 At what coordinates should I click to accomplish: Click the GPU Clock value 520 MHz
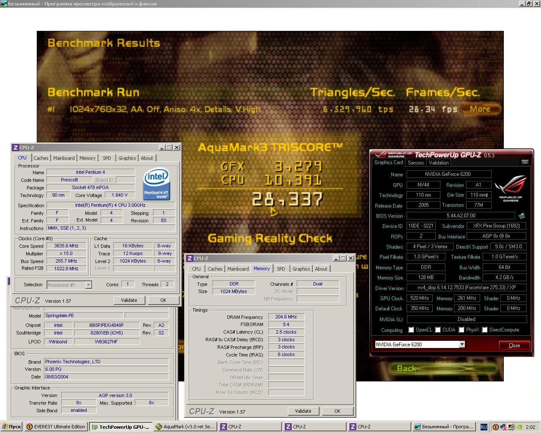(x=420, y=298)
